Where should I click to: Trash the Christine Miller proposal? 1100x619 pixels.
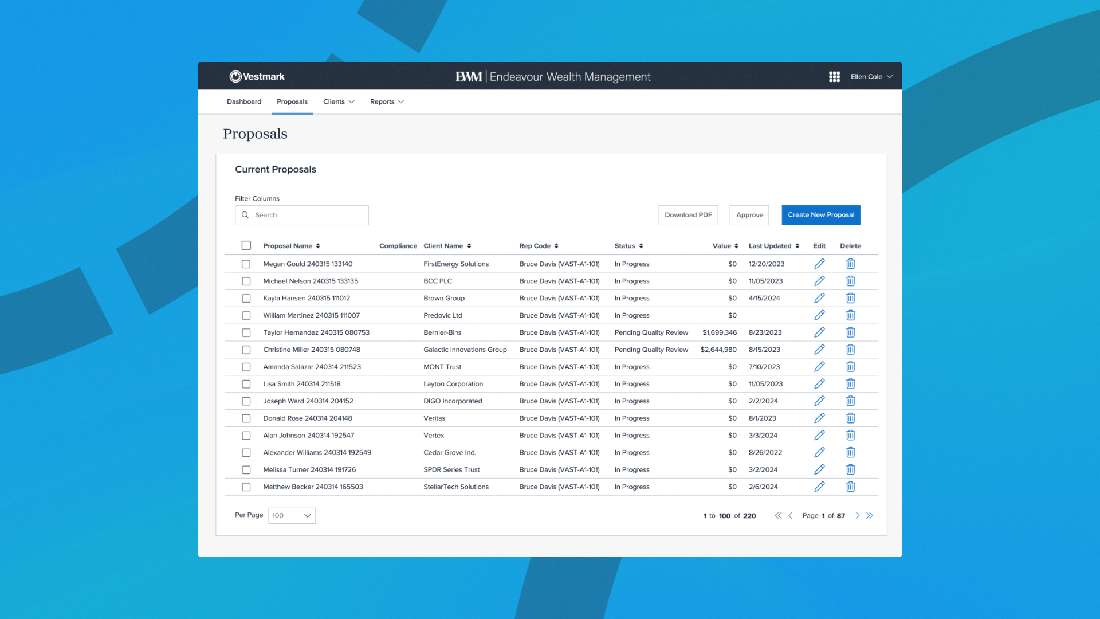pos(850,350)
